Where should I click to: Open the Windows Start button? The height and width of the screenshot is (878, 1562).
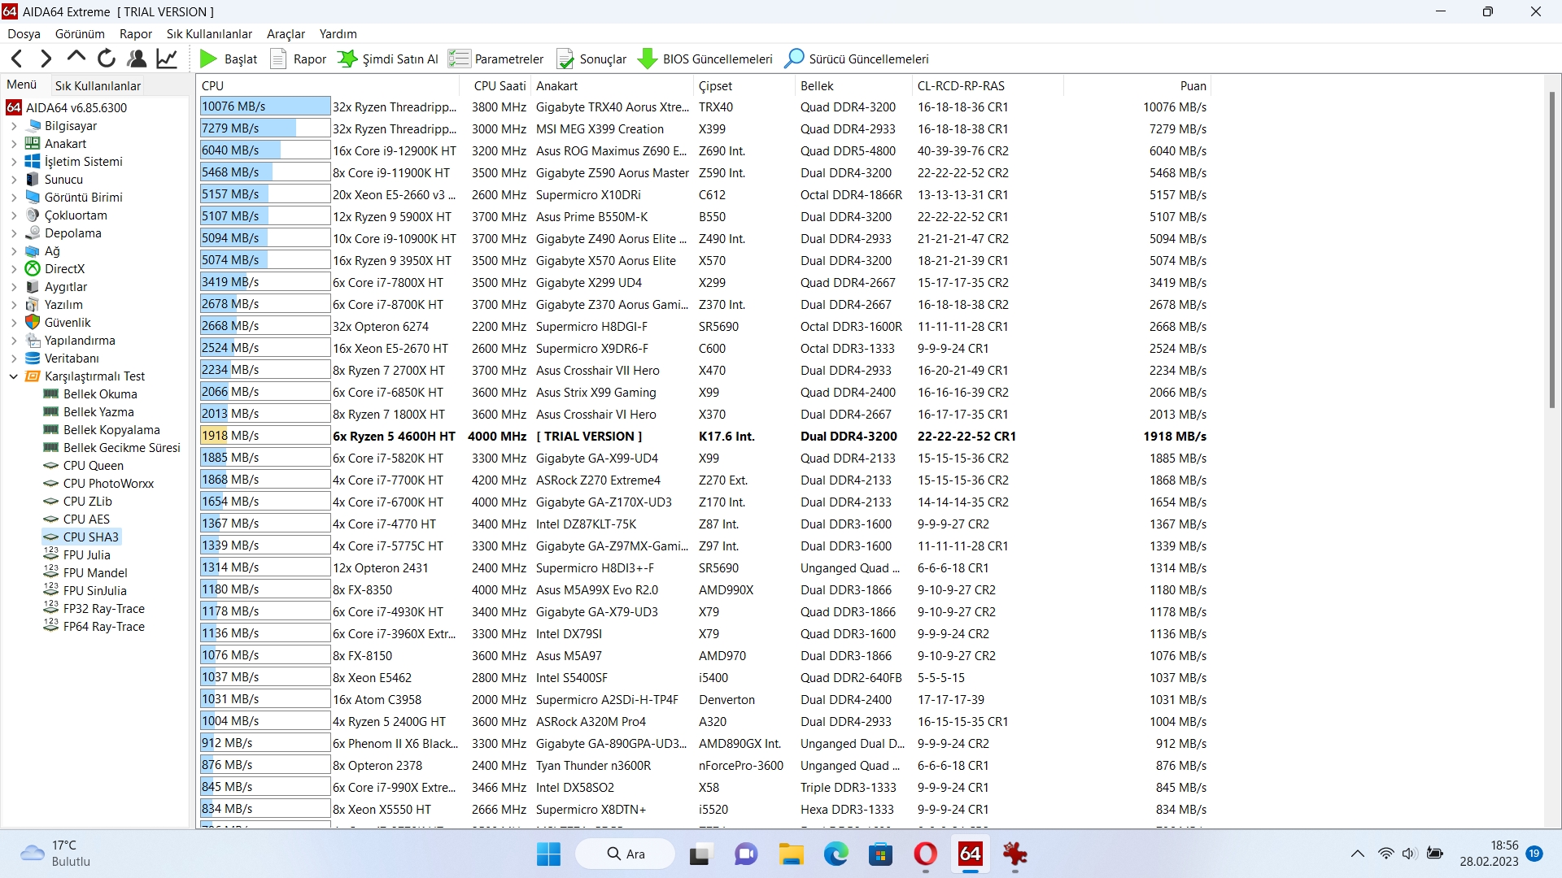point(548,854)
